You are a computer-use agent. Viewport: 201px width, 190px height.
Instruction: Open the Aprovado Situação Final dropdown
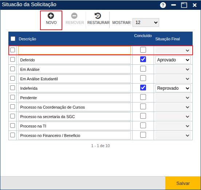pyautogui.click(x=173, y=60)
